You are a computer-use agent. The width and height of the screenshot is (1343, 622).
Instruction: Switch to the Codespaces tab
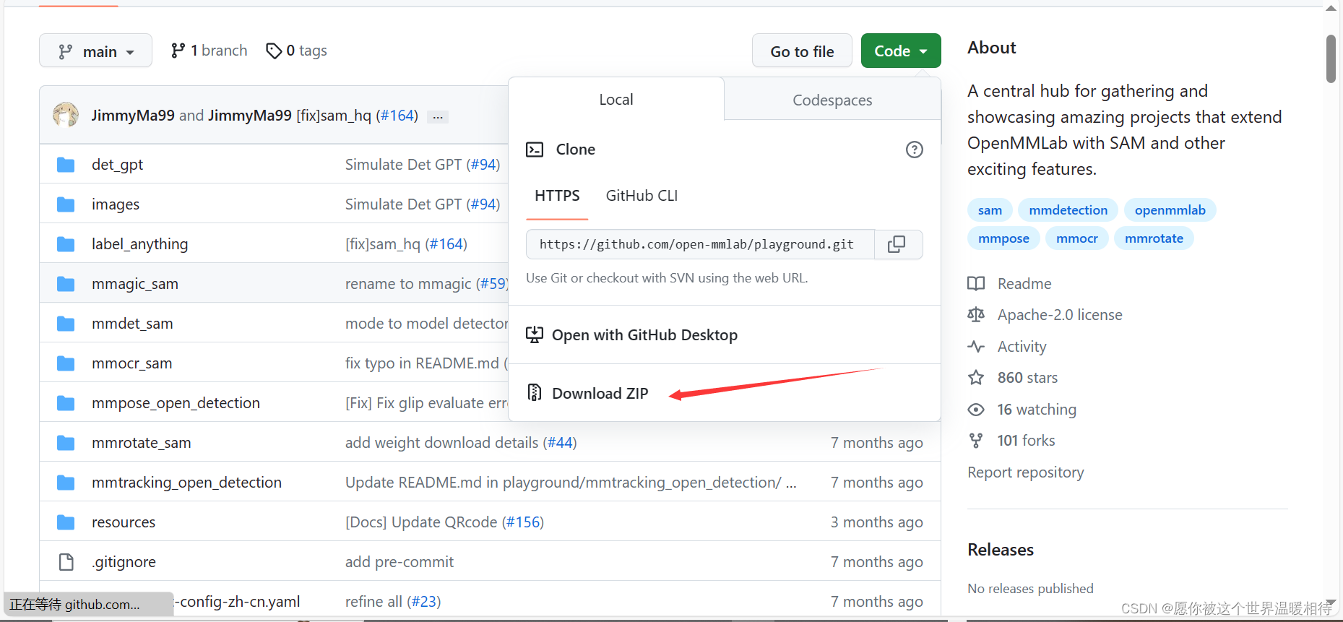click(832, 100)
